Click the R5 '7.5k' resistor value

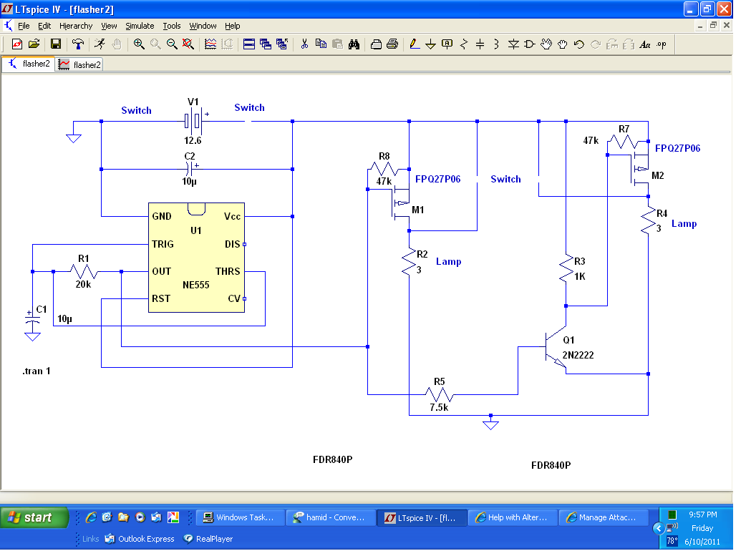point(439,407)
